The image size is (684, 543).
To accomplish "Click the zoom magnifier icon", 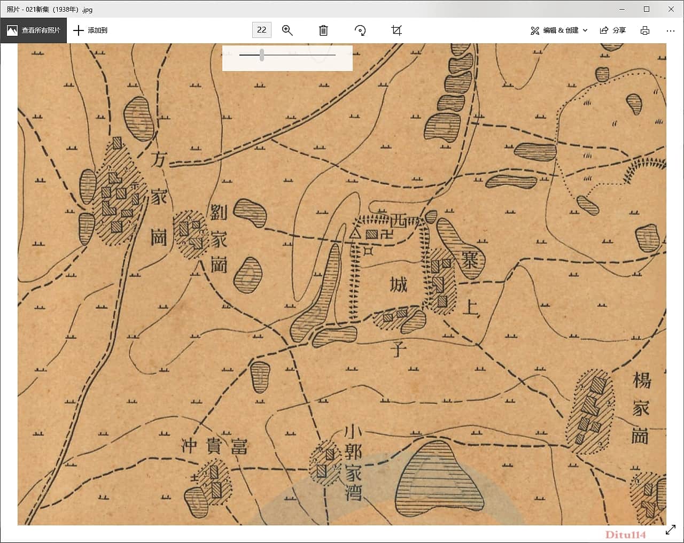I will tap(287, 30).
